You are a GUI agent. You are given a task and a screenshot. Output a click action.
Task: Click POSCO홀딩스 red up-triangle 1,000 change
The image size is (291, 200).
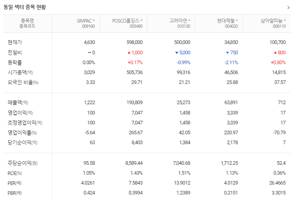coord(135,53)
